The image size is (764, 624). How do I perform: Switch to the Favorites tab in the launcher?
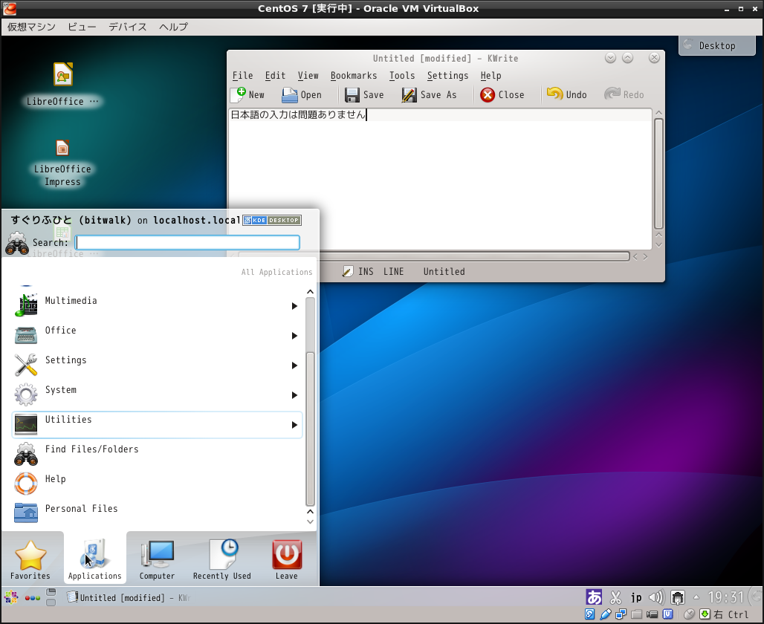(x=30, y=558)
